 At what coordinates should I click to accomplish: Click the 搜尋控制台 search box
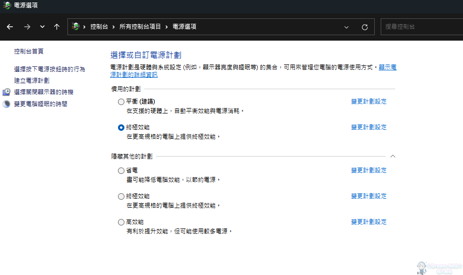point(421,27)
